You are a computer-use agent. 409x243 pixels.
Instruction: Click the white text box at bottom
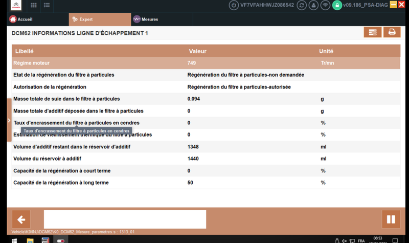125,219
